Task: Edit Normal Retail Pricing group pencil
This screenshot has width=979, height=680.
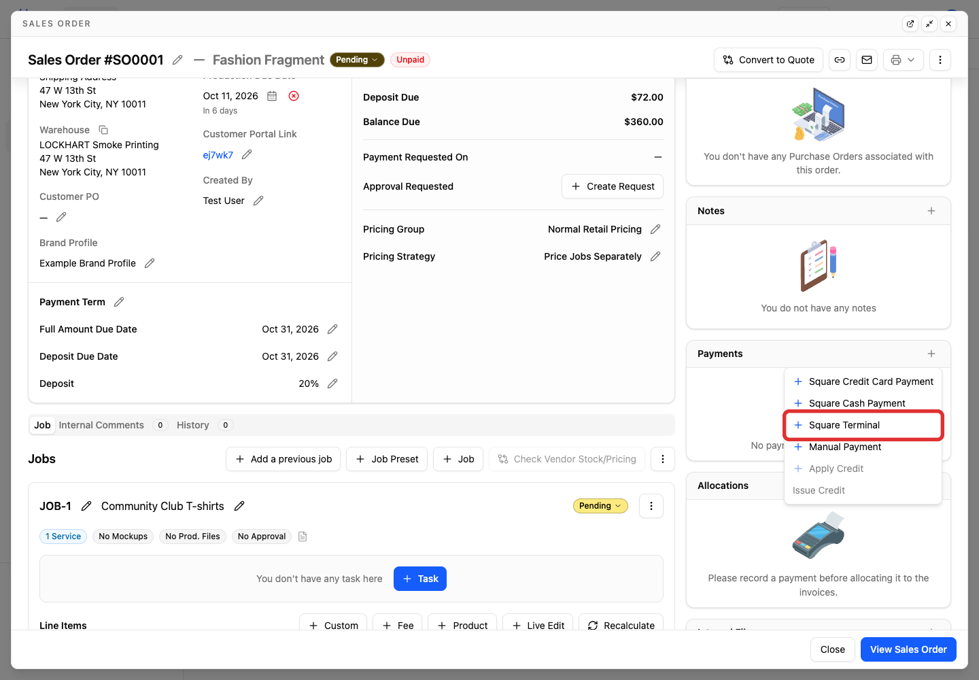Action: 655,229
